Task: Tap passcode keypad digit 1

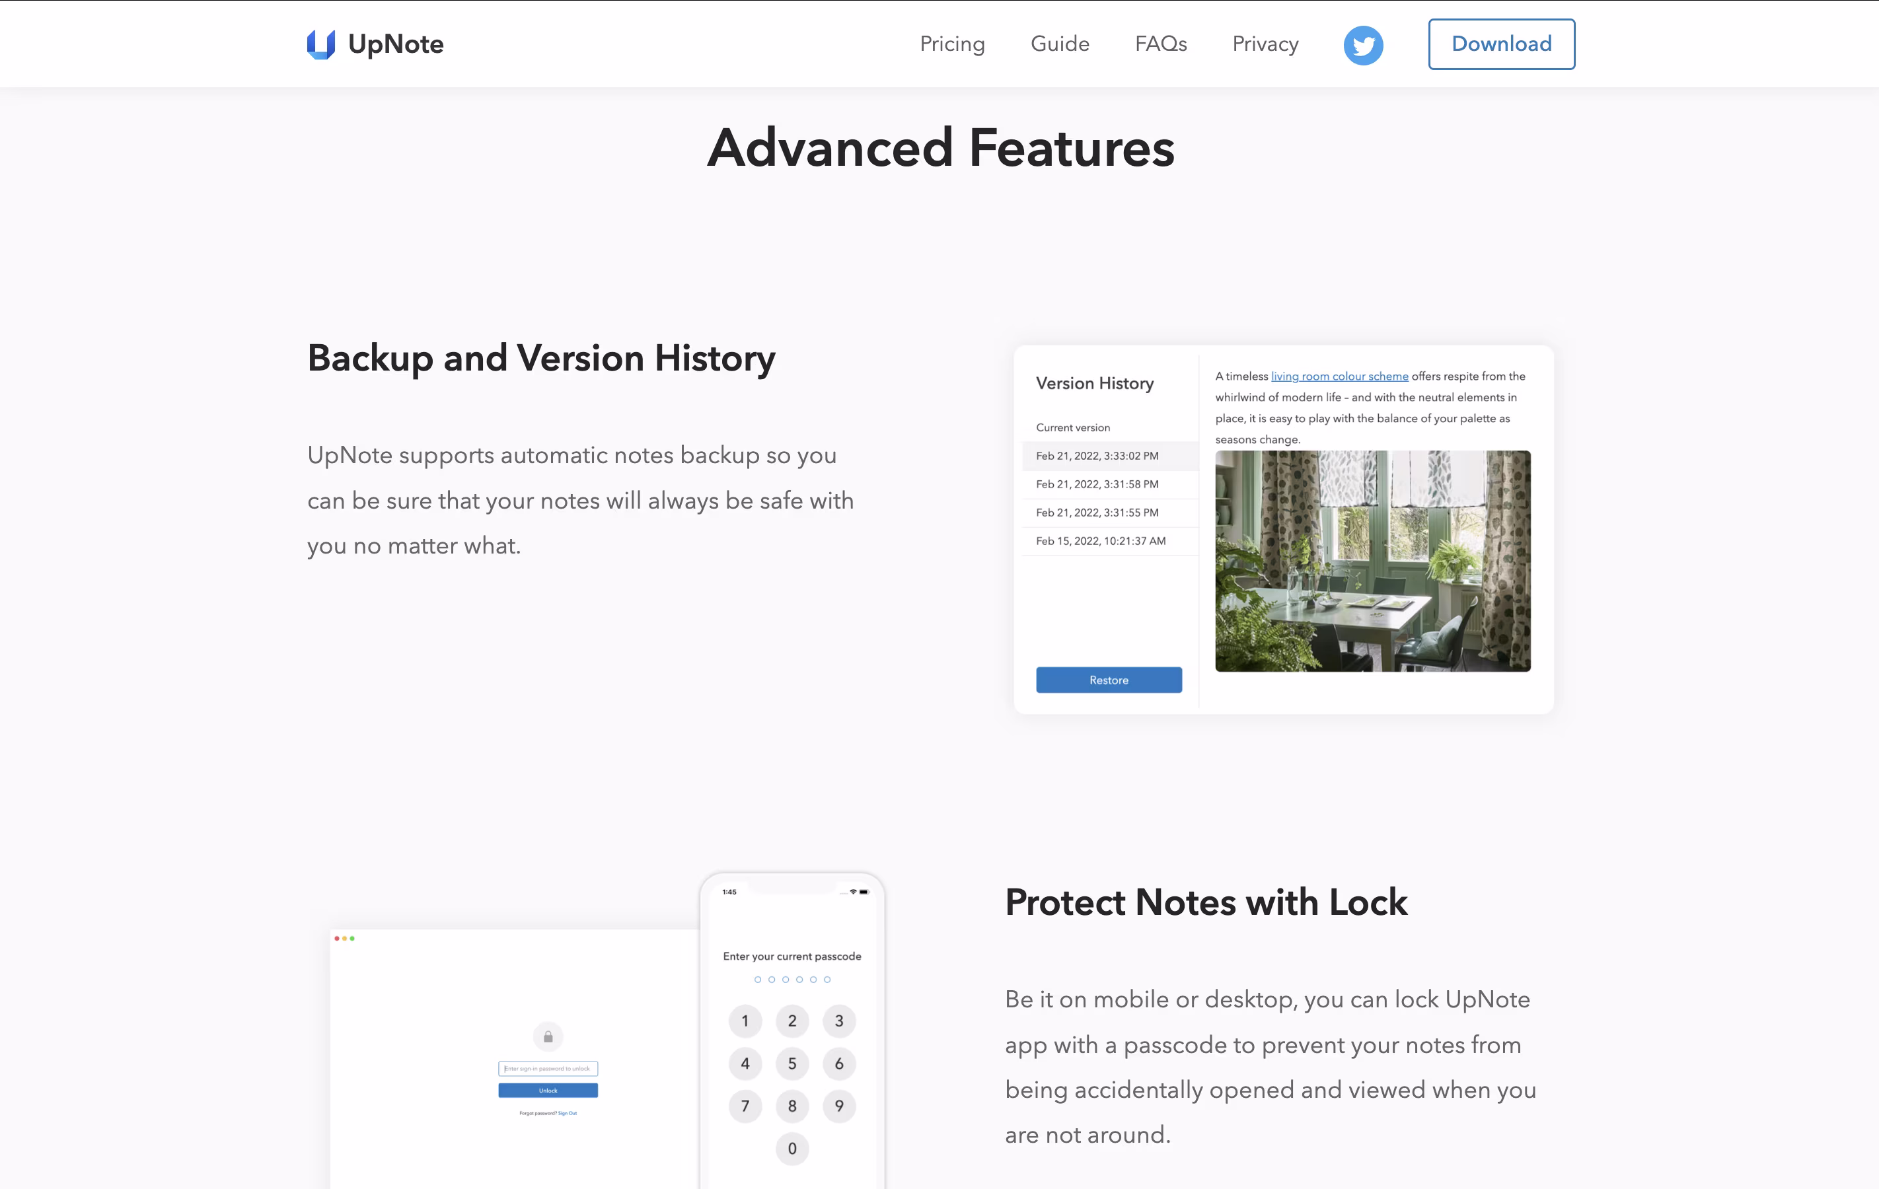Action: click(745, 1021)
